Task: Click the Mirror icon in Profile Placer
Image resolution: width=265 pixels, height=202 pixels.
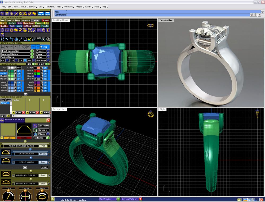Action: 35,134
